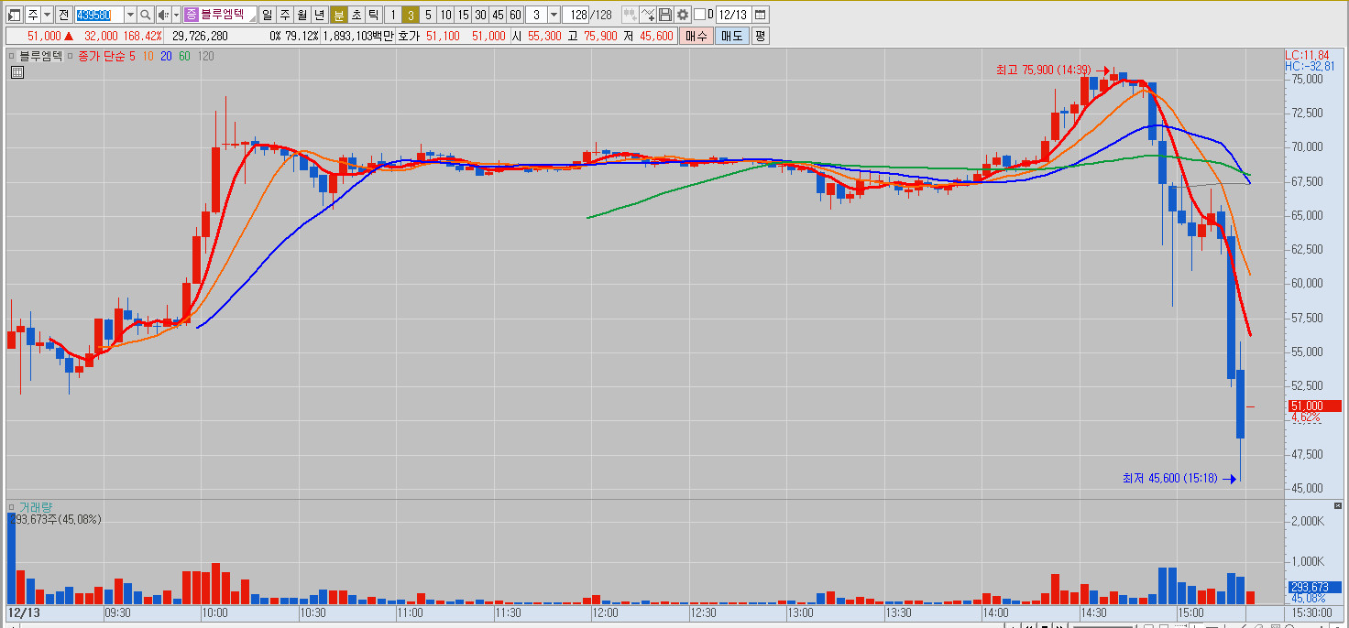Choose the highlighted 3-minute interval button

point(411,15)
